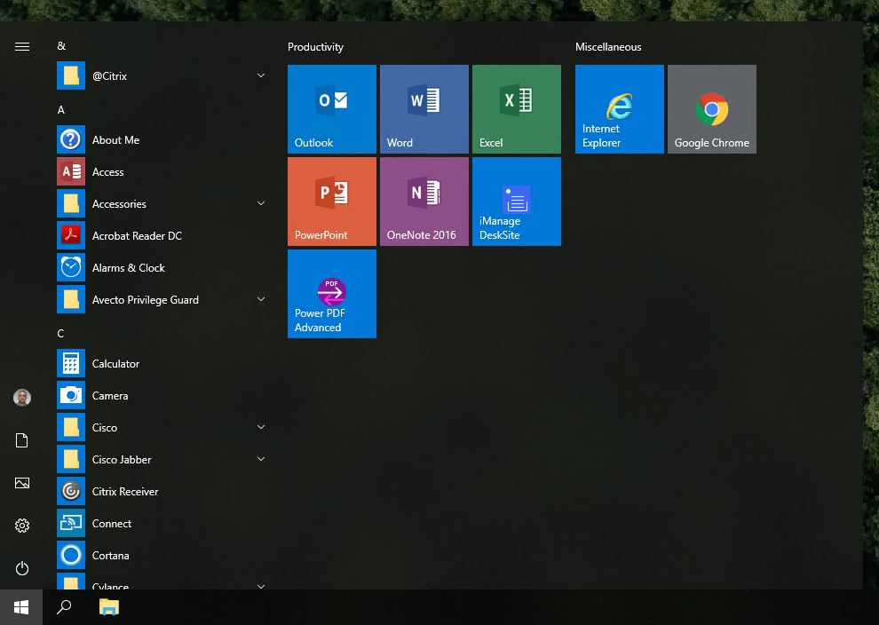The image size is (879, 625).
Task: Select the Productivity group heading
Action: [x=315, y=47]
